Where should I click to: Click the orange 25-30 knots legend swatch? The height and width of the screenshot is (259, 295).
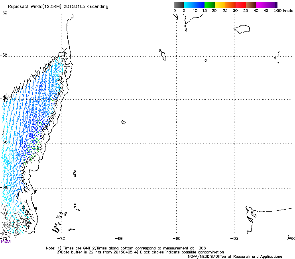click(230, 5)
